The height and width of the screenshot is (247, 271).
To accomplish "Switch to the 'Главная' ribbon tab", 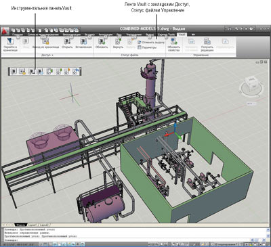I will pos(18,35).
